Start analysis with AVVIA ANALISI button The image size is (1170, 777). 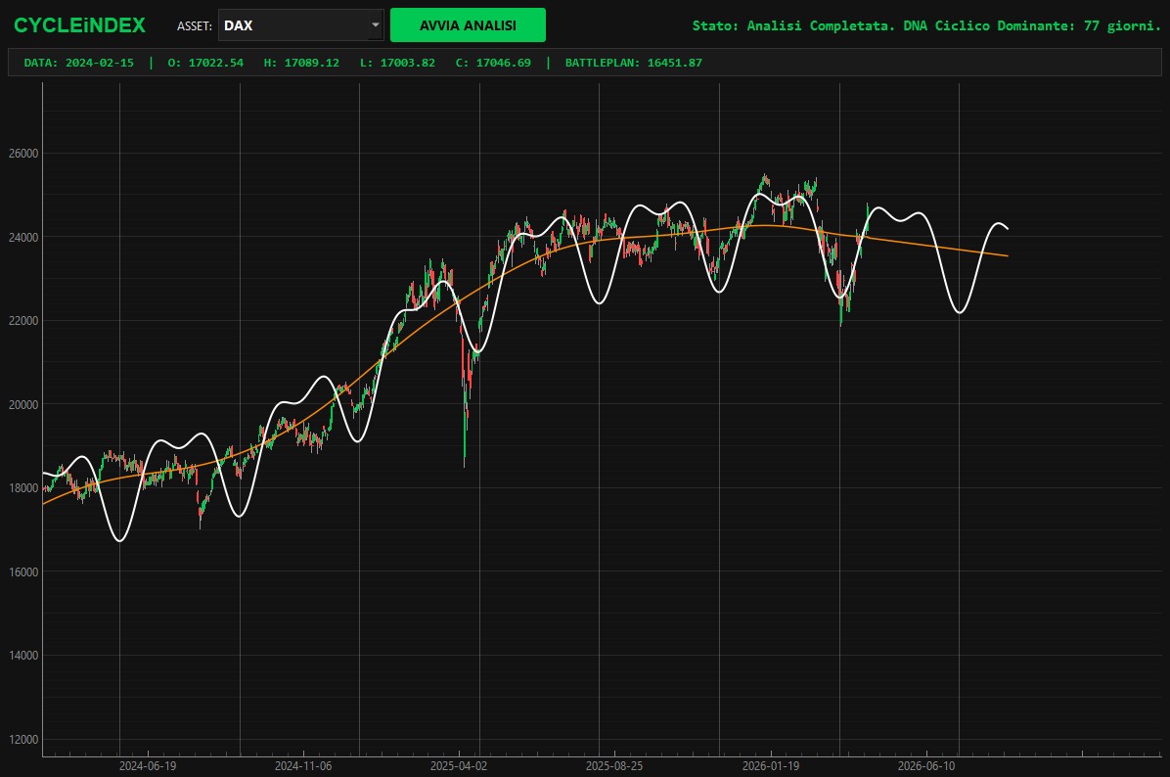click(x=468, y=24)
